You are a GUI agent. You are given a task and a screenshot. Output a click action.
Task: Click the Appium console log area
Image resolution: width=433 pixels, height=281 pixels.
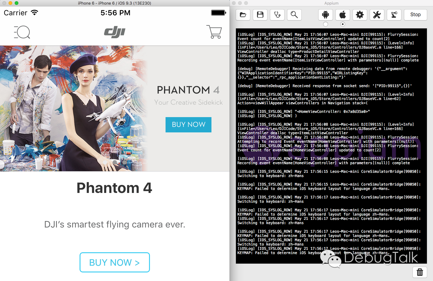331,146
